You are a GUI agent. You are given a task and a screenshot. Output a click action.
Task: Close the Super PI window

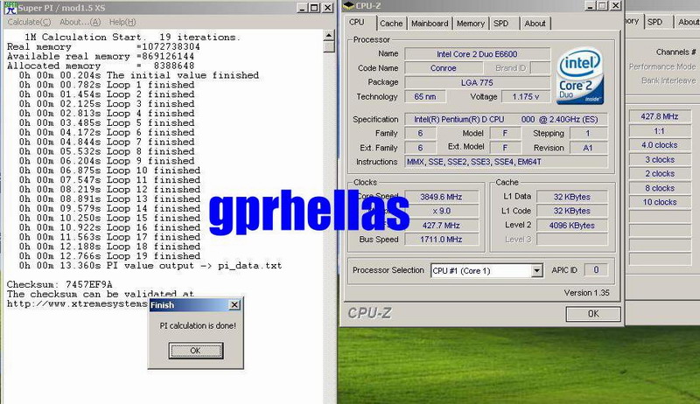tap(327, 8)
